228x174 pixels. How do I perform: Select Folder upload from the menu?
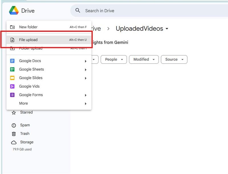tap(27, 48)
